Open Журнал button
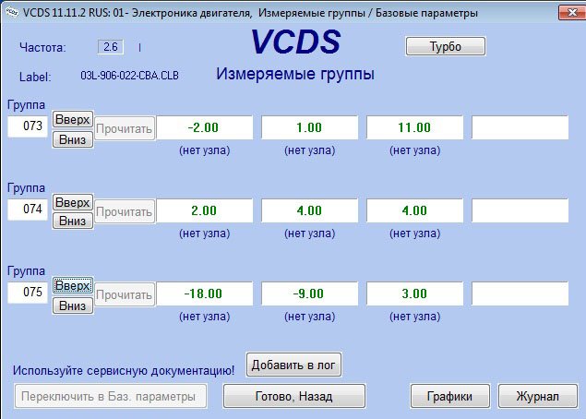The image size is (586, 419). 538,396
